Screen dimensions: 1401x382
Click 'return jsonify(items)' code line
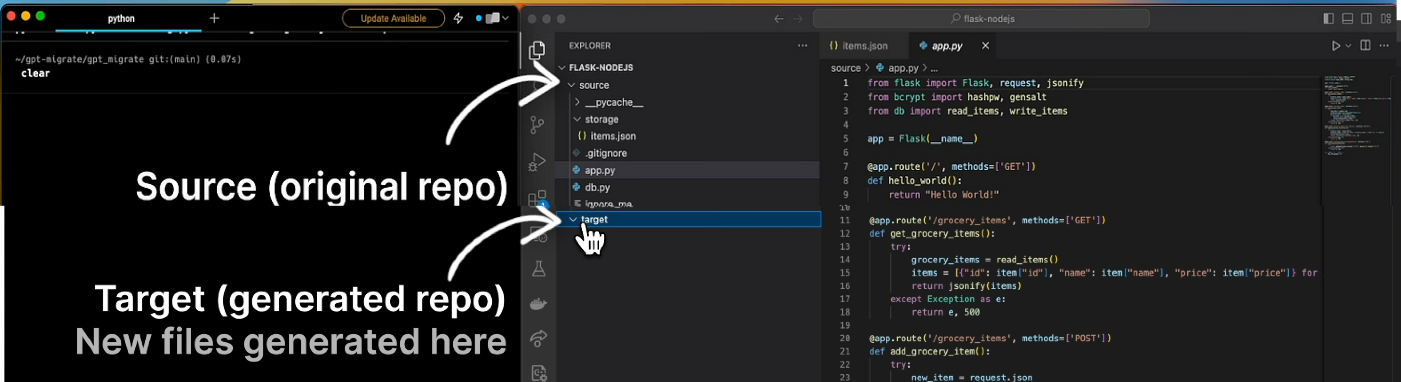point(967,286)
